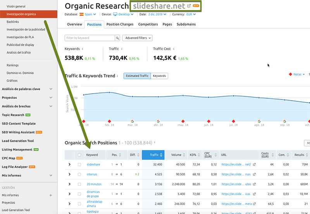Switch chart to Estimated Traffic
The width and height of the screenshot is (310, 214).
pyautogui.click(x=137, y=76)
